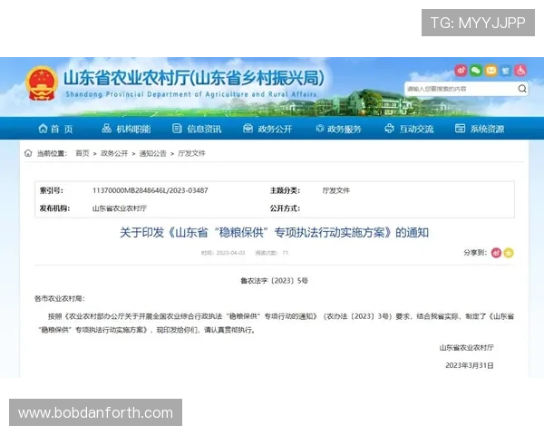The height and width of the screenshot is (435, 544).
Task: Open the 政务服务 navigation item
Action: (x=338, y=129)
